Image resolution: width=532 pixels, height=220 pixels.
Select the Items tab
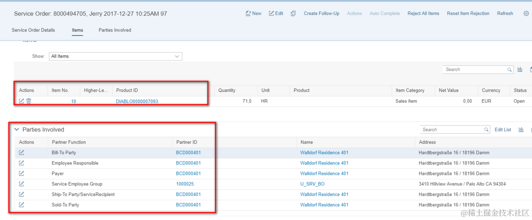coord(78,30)
